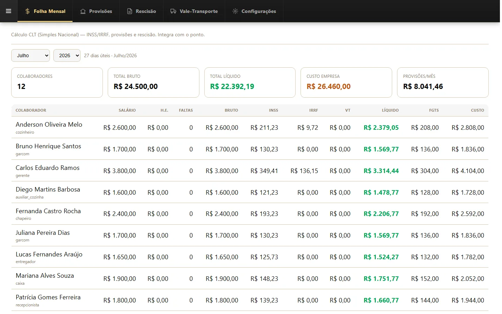This screenshot has width=502, height=314.
Task: Click the Provisões/Mês value R$ 8.041,46
Action: (x=423, y=87)
